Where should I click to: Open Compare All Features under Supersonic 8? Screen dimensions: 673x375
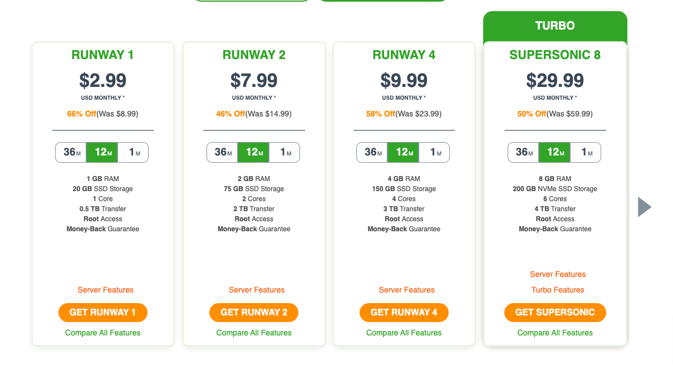pyautogui.click(x=555, y=333)
